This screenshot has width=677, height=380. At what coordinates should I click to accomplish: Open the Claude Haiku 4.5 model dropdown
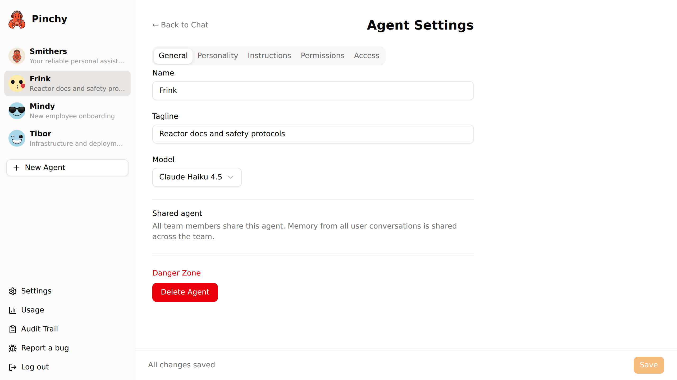(196, 177)
